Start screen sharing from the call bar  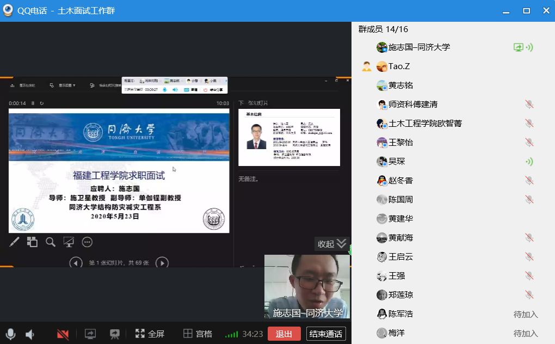click(x=90, y=334)
